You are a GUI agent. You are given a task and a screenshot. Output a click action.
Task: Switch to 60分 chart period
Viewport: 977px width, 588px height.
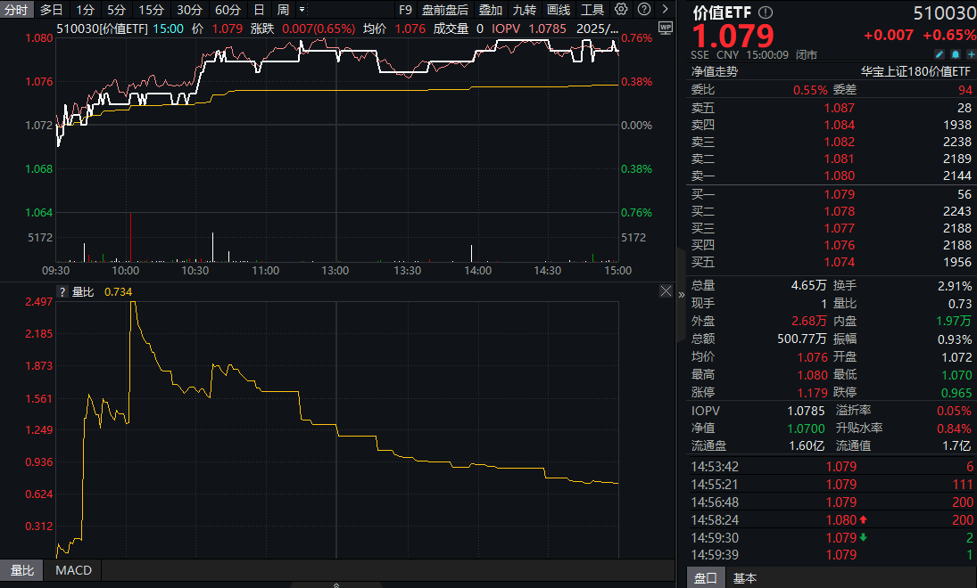pos(228,9)
